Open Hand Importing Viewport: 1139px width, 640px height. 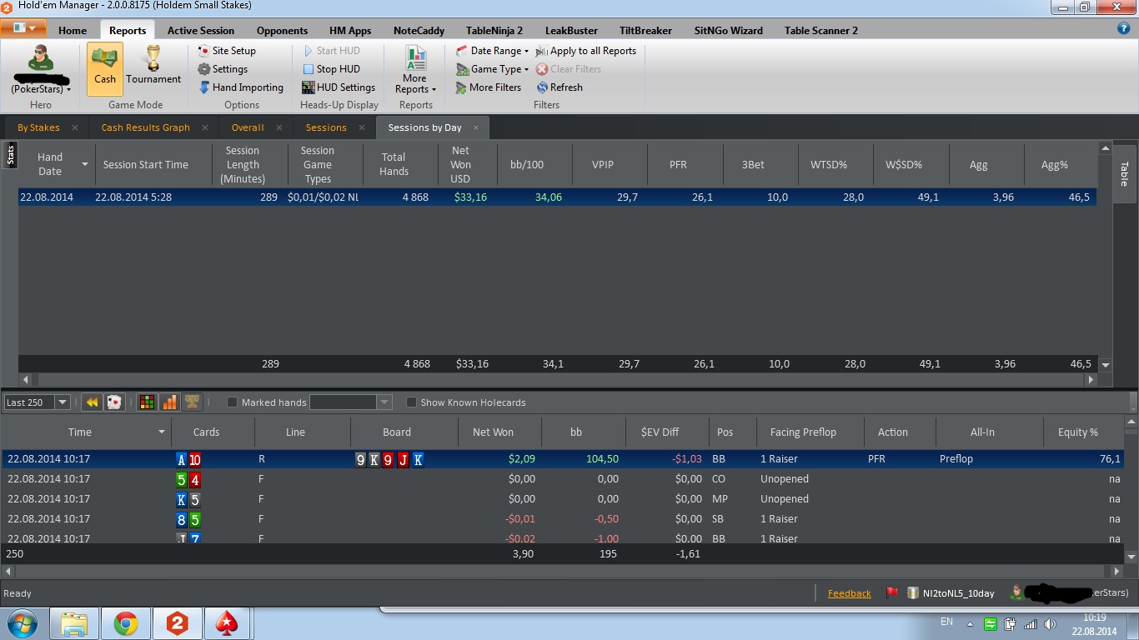[241, 87]
